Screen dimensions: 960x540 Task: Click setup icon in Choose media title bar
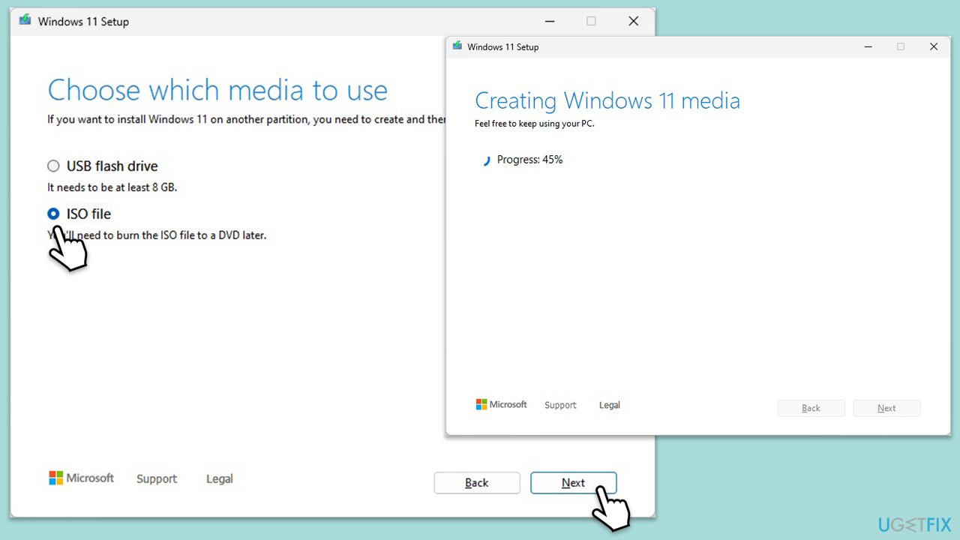click(x=25, y=21)
